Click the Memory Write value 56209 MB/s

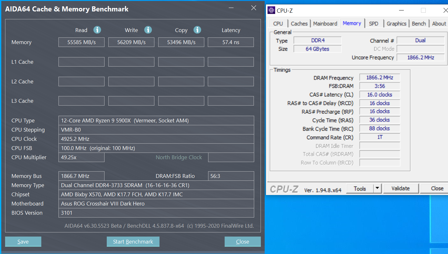pos(131,42)
